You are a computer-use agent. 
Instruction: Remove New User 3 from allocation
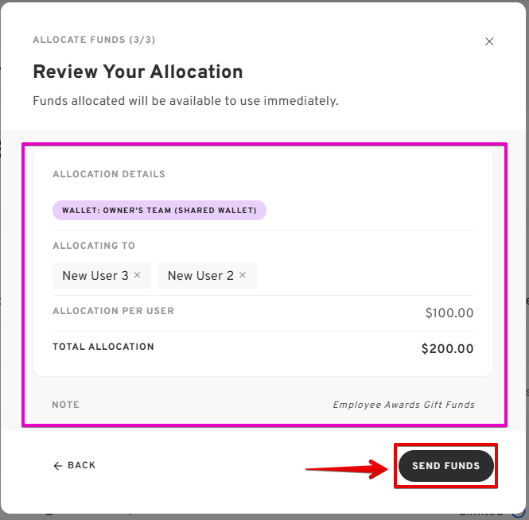(x=137, y=275)
